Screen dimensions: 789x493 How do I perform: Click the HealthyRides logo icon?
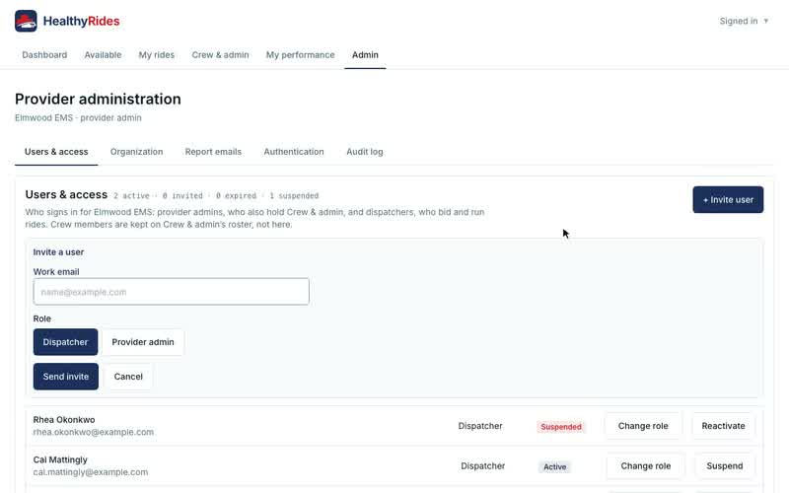click(26, 21)
